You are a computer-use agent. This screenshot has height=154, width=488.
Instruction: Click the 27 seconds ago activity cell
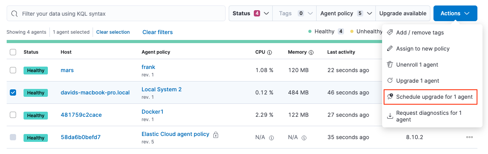[x=348, y=115]
